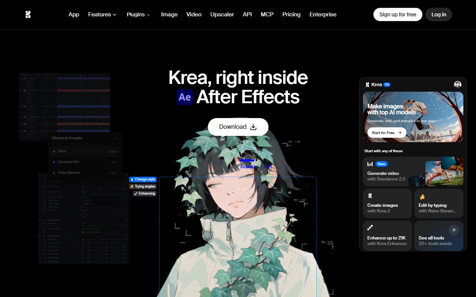Click the Ae After Effects icon in the headline
This screenshot has height=297, width=476.
[x=185, y=97]
